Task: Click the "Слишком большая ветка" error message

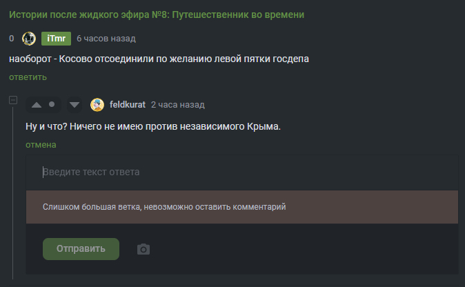Action: tap(164, 206)
